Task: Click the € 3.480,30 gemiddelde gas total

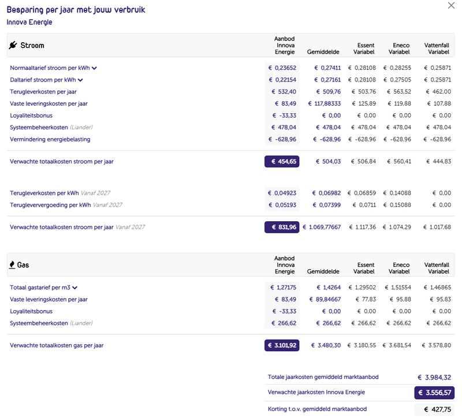Action: click(x=326, y=345)
